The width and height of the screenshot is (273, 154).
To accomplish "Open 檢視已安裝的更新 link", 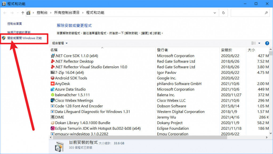I will [x=19, y=32].
